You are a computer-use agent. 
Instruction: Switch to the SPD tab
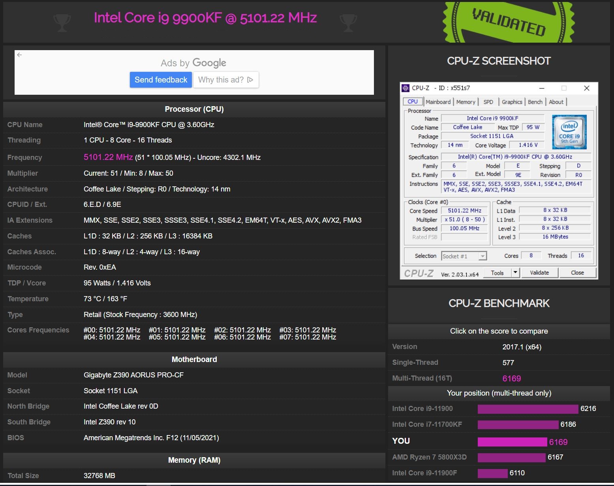[488, 102]
